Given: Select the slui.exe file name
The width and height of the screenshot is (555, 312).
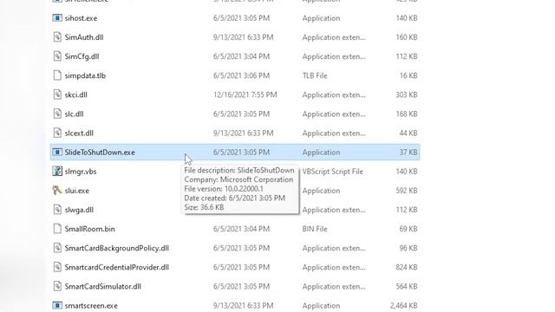Looking at the screenshot, I should tap(77, 191).
